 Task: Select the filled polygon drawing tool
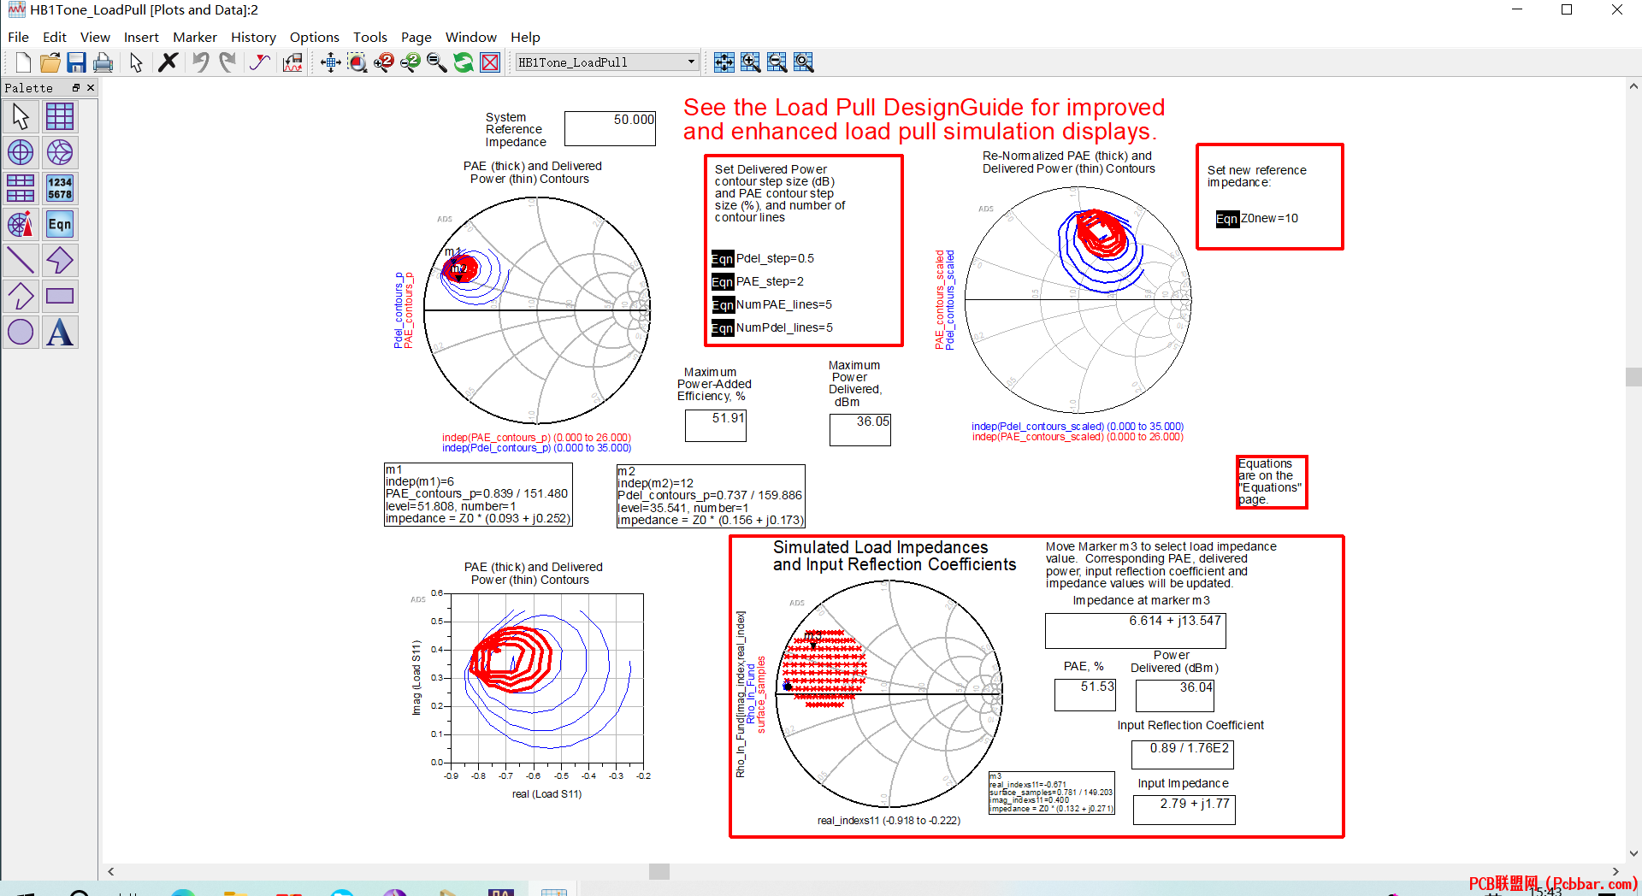pyautogui.click(x=60, y=260)
